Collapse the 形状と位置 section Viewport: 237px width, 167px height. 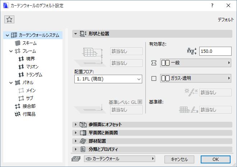[75, 34]
